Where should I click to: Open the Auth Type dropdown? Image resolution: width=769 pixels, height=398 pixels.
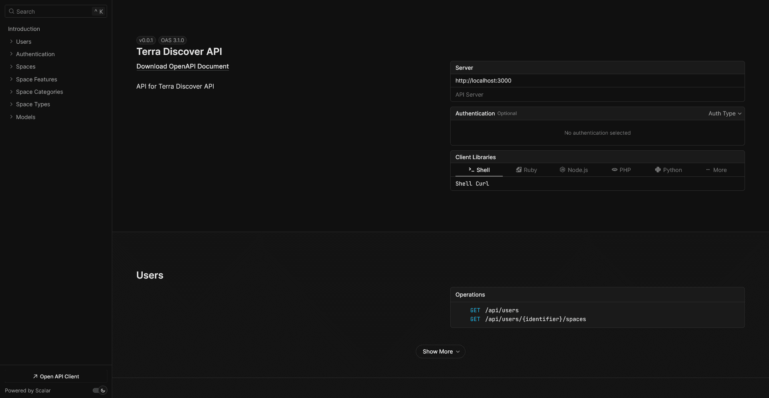click(x=724, y=113)
